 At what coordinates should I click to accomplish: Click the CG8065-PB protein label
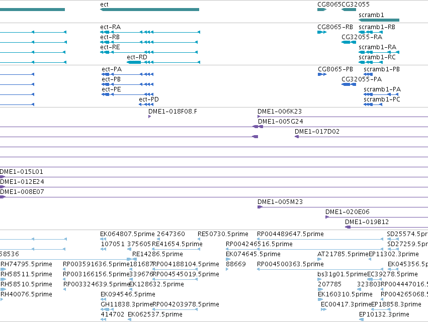coord(335,69)
